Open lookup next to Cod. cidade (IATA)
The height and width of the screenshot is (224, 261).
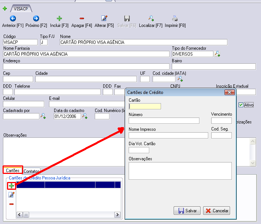[180, 78]
